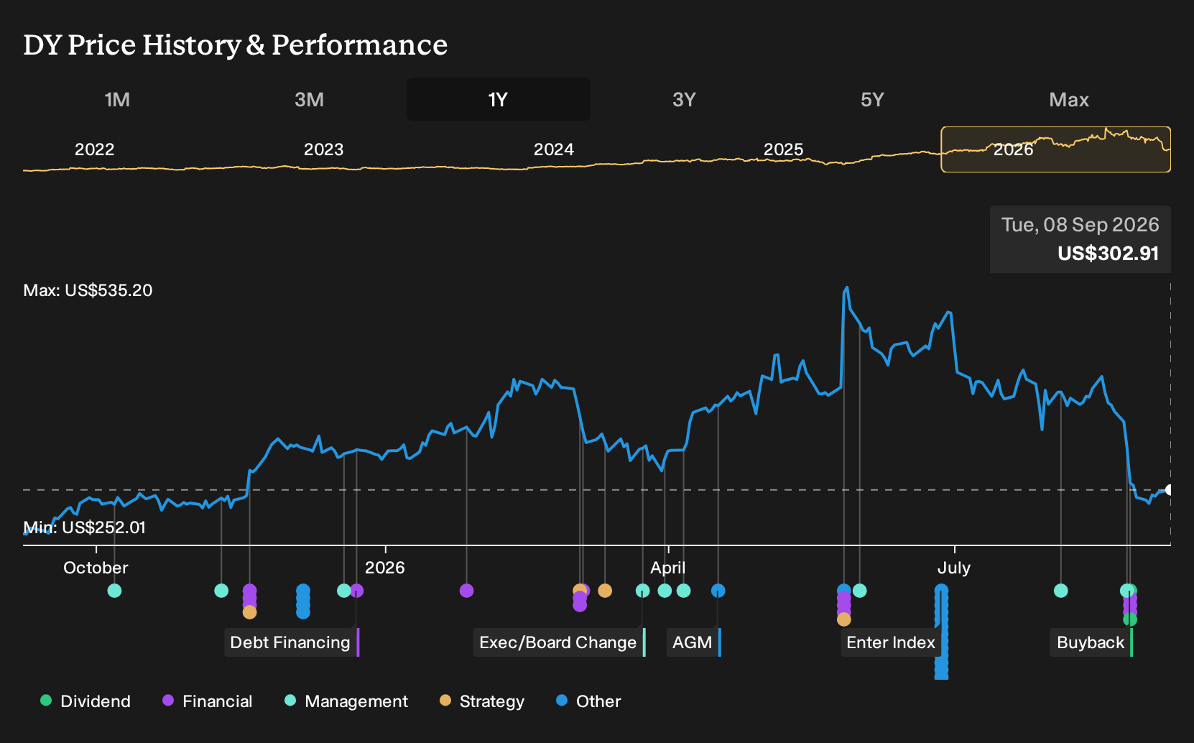Select the 3M time range tab
Viewport: 1194px width, 743px height.
pyautogui.click(x=309, y=99)
